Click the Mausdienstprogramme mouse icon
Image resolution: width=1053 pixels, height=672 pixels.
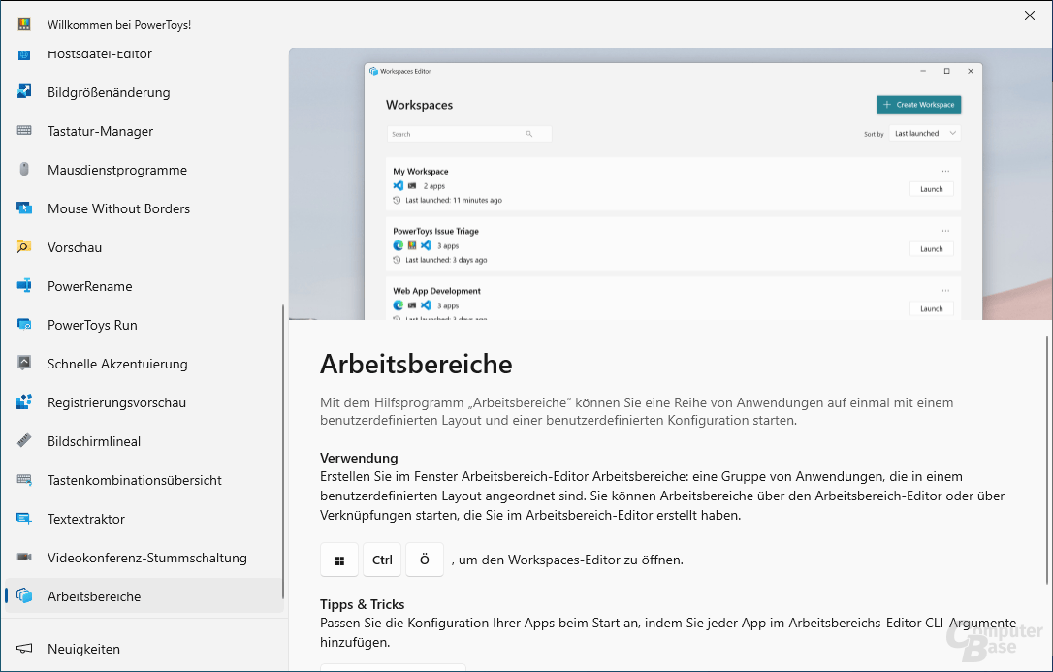point(27,170)
